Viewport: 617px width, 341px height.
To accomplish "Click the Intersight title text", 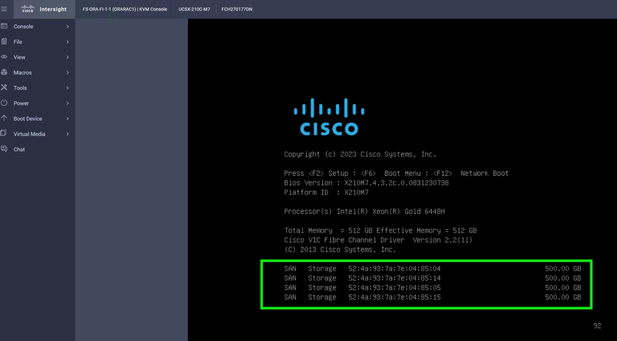I will 53,9.
